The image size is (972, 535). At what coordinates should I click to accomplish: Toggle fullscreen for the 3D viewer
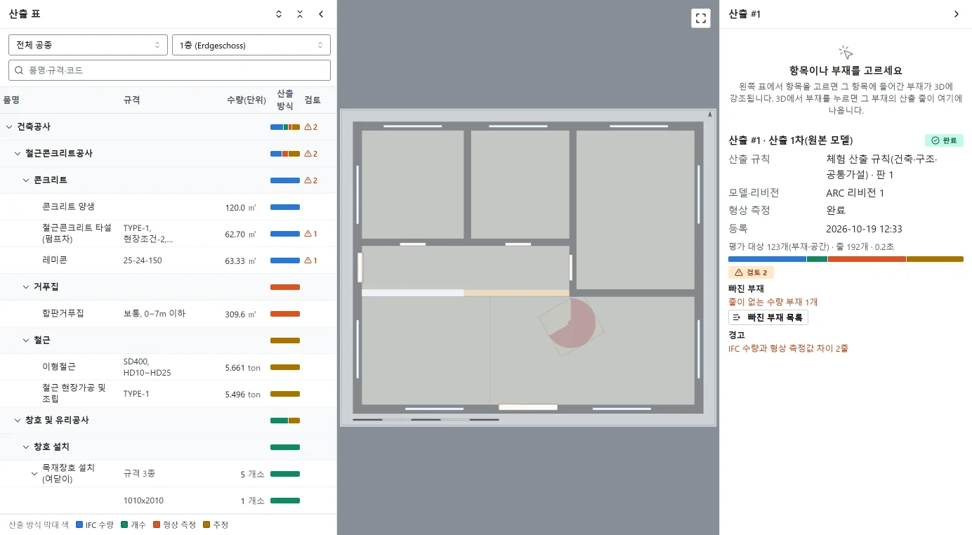click(x=701, y=19)
